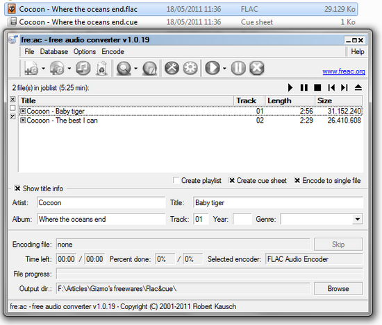This screenshot has width=382, height=325.
Task: Click the 31.152.240 size value of Baby tiger
Action: coord(344,111)
